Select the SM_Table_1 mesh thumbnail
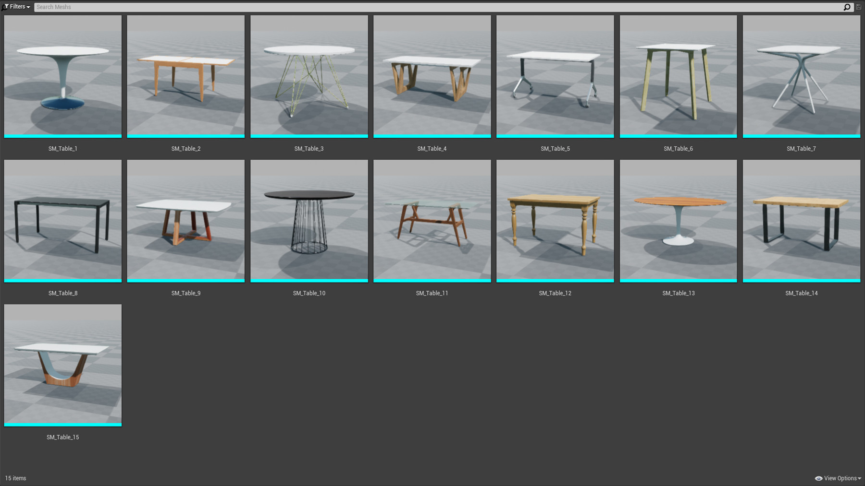The height and width of the screenshot is (486, 865). [x=63, y=76]
